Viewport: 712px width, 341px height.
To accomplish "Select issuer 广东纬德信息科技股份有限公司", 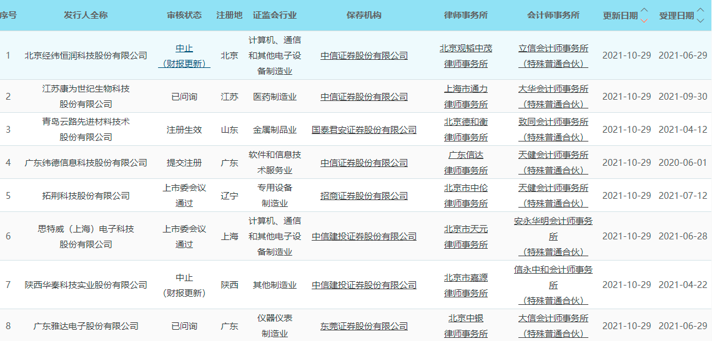I will point(86,162).
